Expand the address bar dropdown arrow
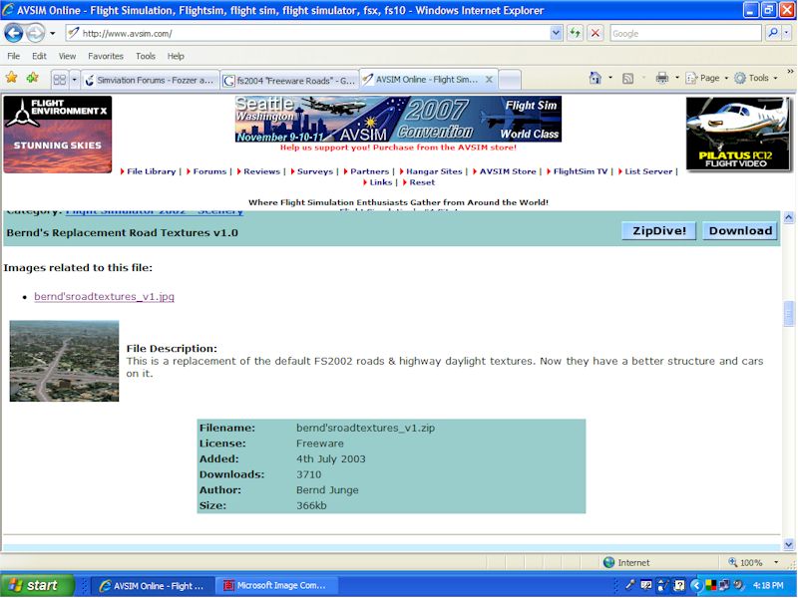This screenshot has height=598, width=798. [x=556, y=33]
